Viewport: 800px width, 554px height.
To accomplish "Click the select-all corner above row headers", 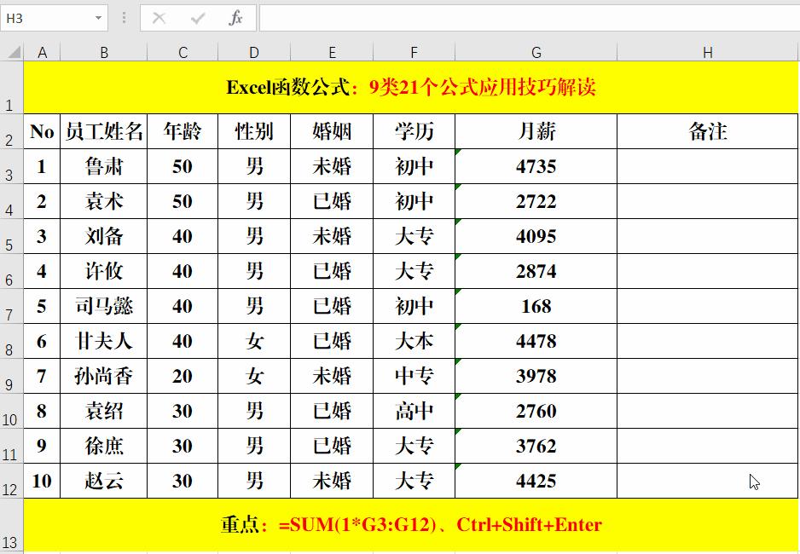I will pyautogui.click(x=11, y=52).
